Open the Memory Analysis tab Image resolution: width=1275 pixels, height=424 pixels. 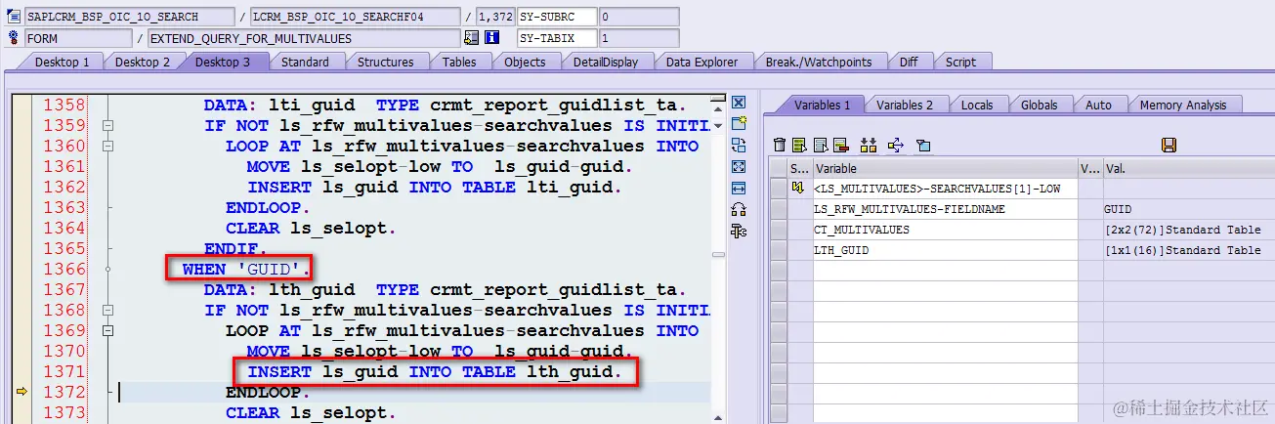[1184, 105]
